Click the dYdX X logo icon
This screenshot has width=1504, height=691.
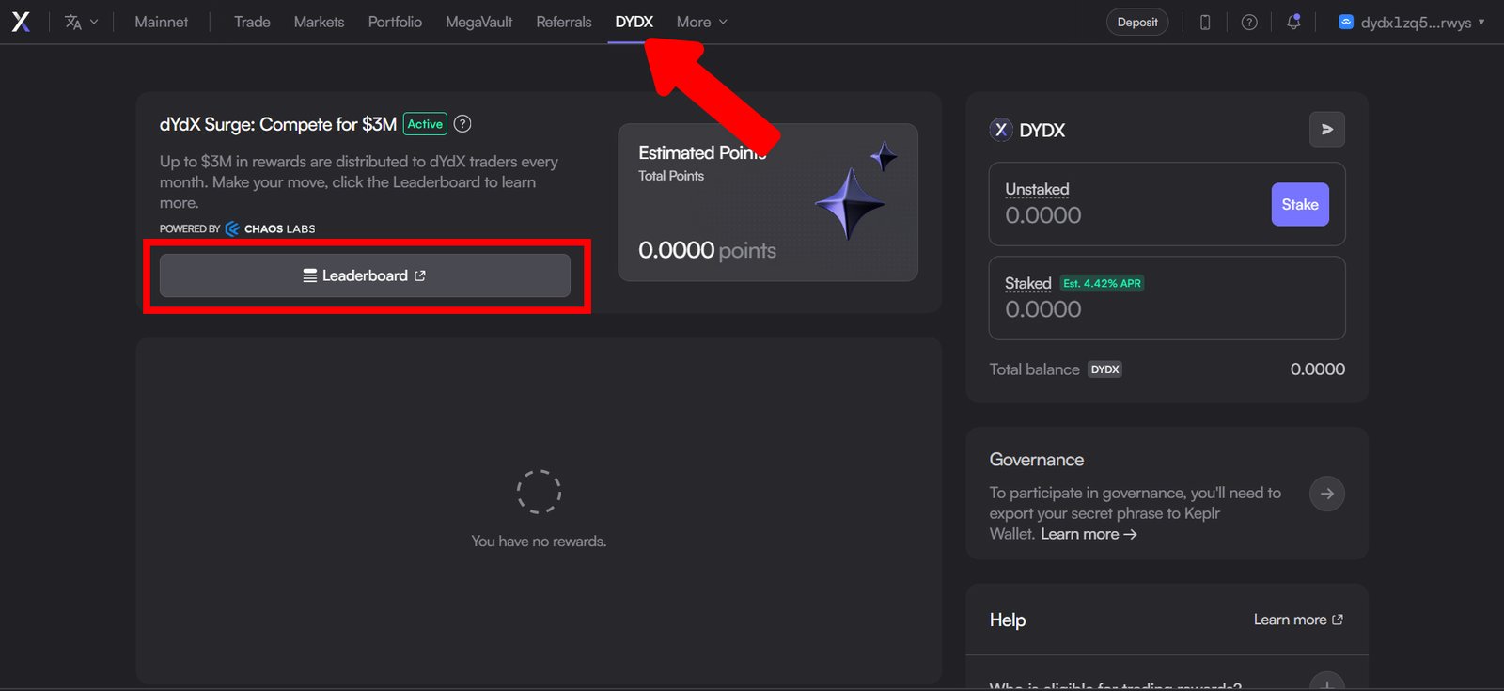21,22
